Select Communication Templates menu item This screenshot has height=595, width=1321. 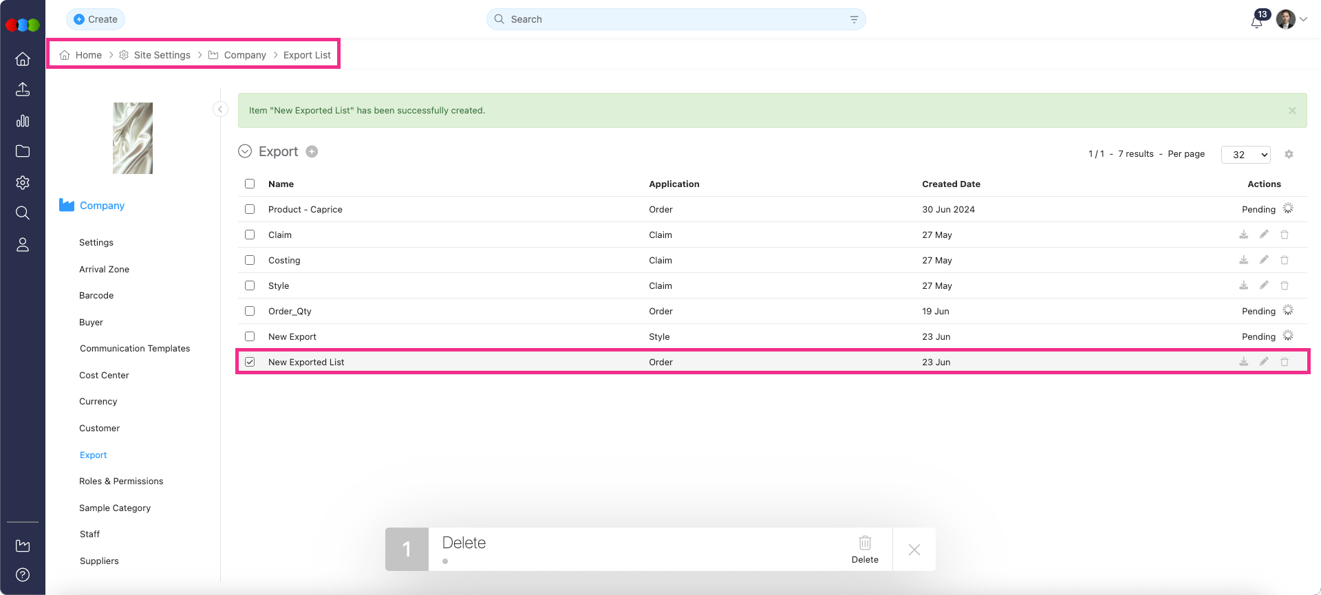pos(135,349)
